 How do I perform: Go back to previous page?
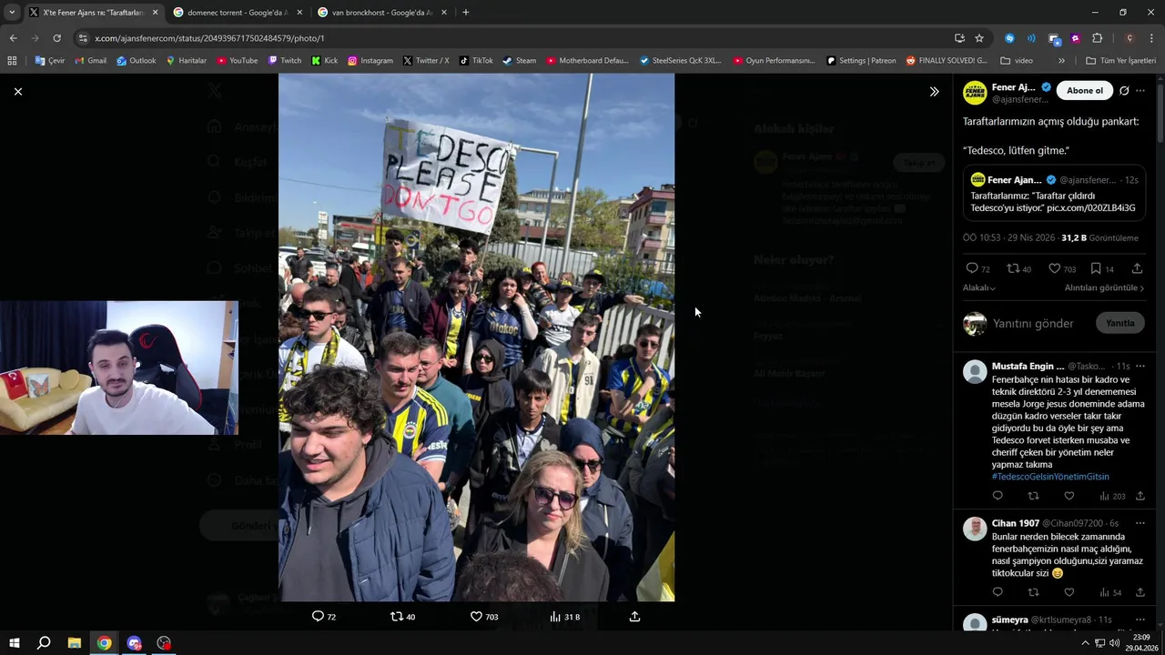tap(13, 38)
